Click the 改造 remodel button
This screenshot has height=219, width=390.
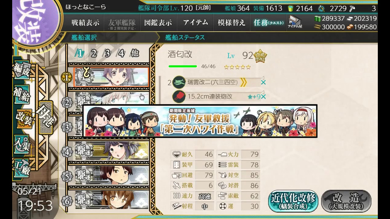click(x=346, y=201)
